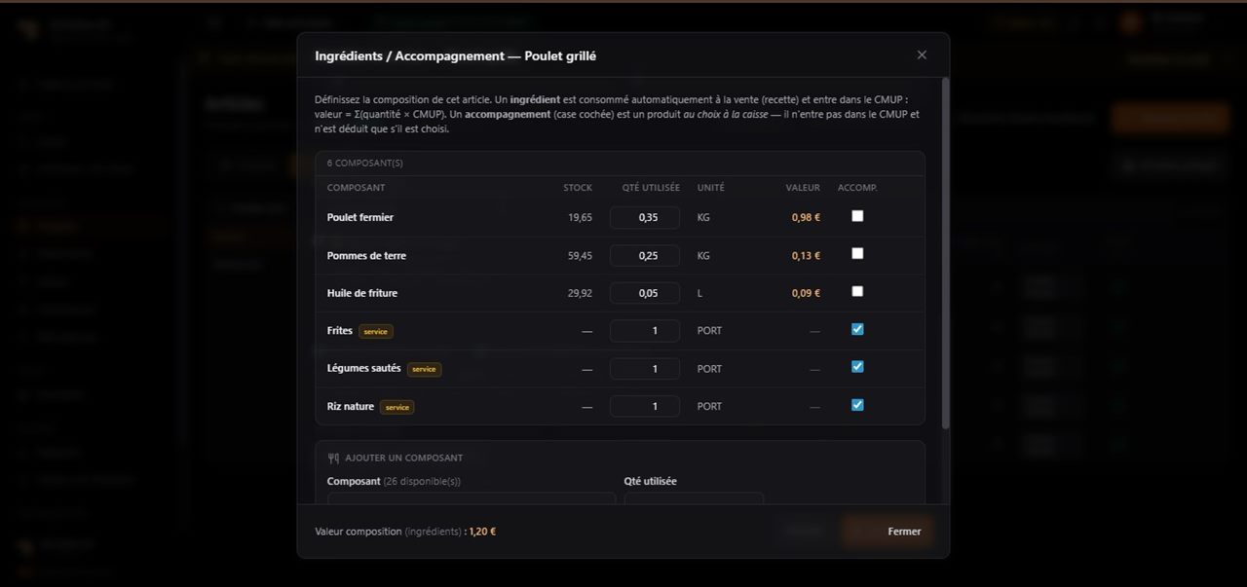This screenshot has width=1247, height=587.
Task: Click the service badge next to Frites
Action: [376, 331]
